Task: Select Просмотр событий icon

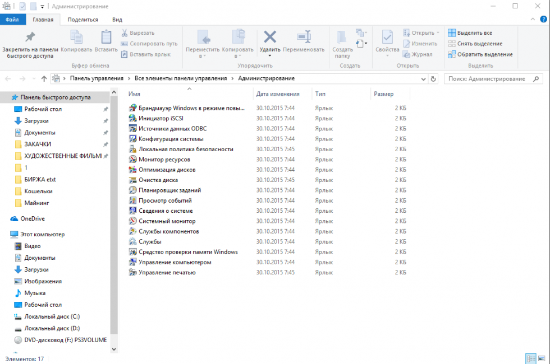Action: [132, 200]
